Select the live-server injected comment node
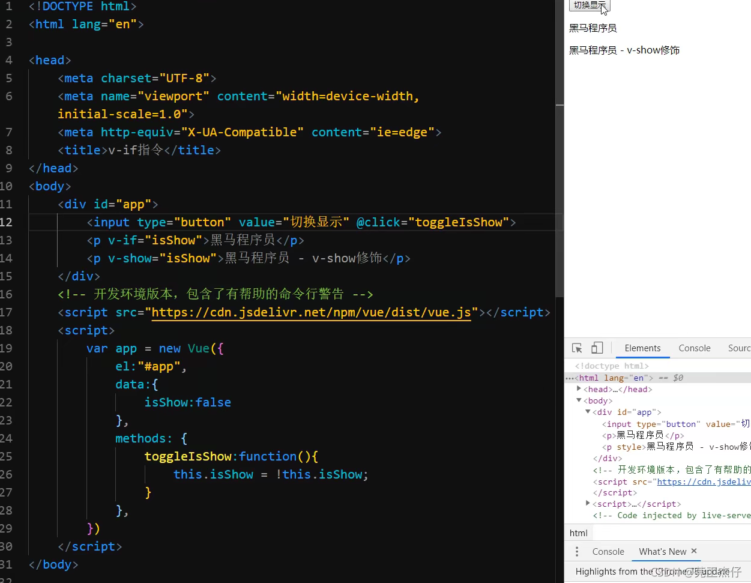The height and width of the screenshot is (583, 751). [x=672, y=515]
